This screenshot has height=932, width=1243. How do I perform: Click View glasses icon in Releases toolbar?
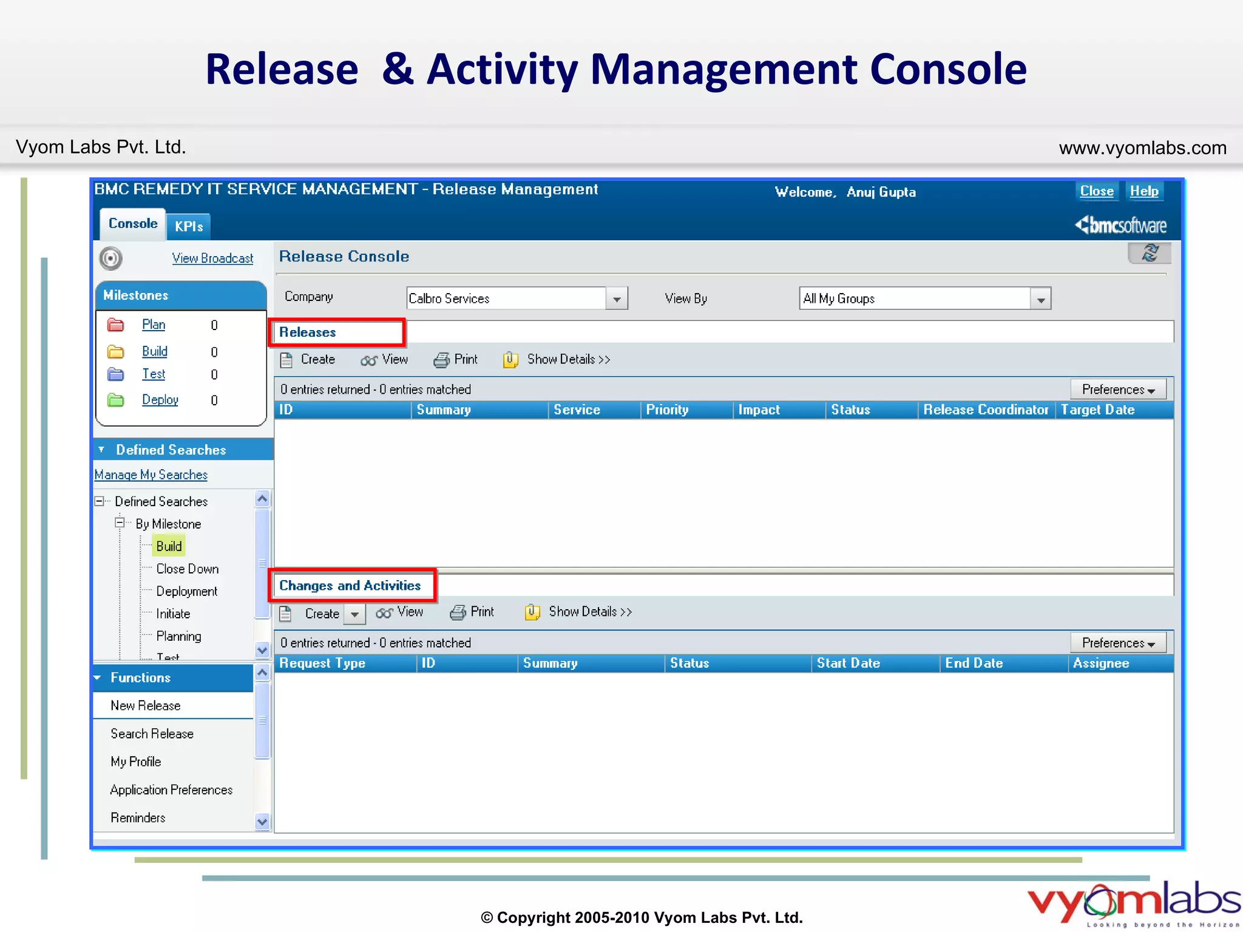pos(368,360)
